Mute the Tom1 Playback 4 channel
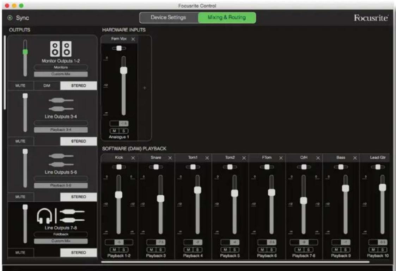The image size is (396, 271). click(x=188, y=250)
